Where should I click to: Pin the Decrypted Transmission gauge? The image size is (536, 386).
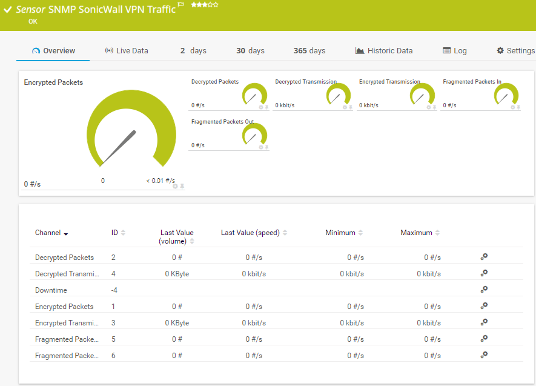tap(350, 107)
